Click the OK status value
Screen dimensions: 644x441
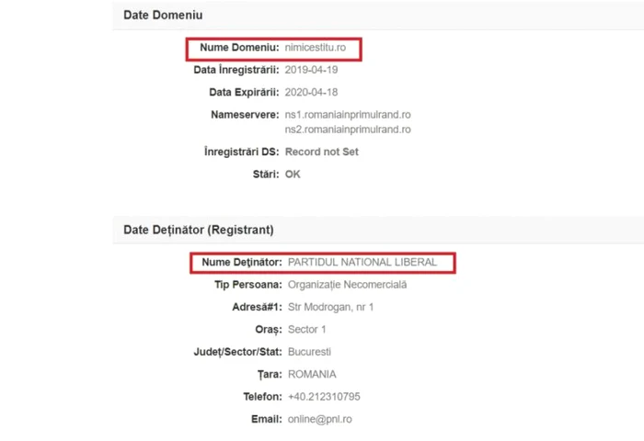[293, 175]
